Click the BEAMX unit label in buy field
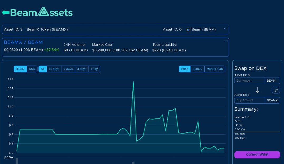Viewport: 284px width, 164px height. pos(272,100)
